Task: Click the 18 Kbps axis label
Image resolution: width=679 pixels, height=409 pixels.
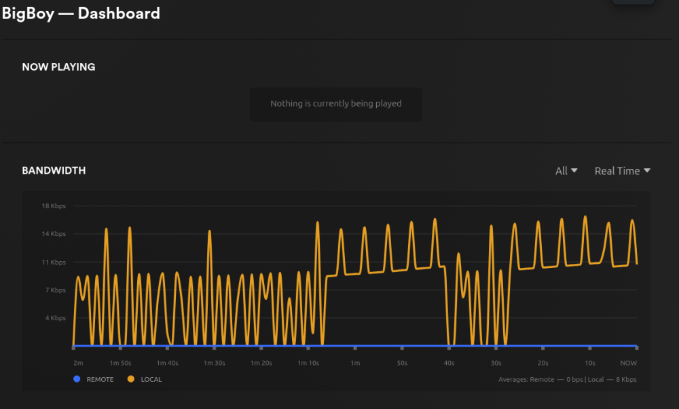Action: (54, 206)
